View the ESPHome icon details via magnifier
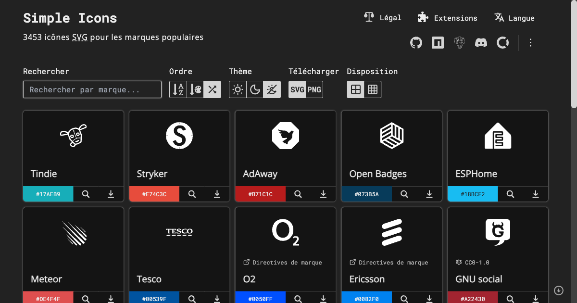Screen dimensions: 577x303 510,194
